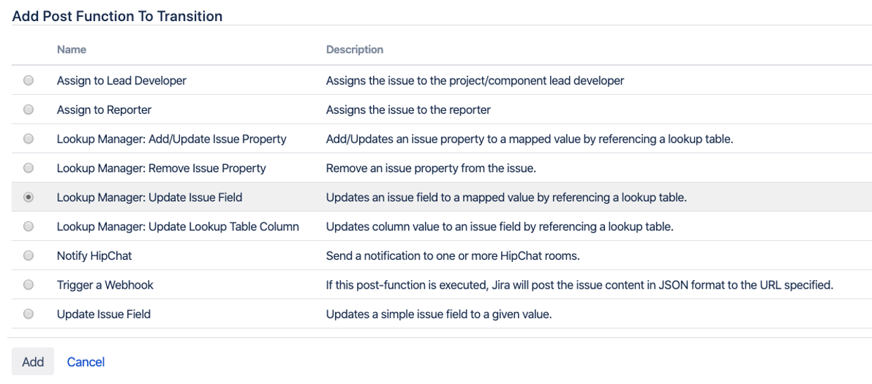Click the Assign to Lead Developer name
872x384 pixels.
click(122, 81)
